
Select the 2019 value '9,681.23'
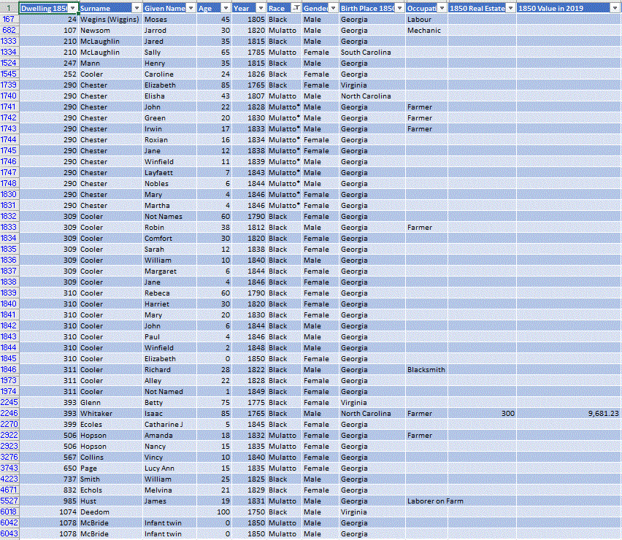tap(569, 414)
